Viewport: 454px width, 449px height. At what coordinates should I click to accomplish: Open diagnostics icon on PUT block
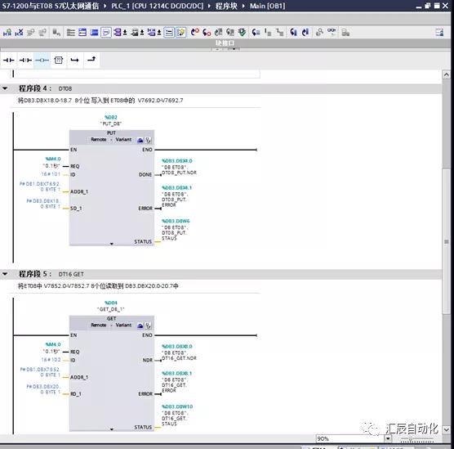click(x=149, y=140)
